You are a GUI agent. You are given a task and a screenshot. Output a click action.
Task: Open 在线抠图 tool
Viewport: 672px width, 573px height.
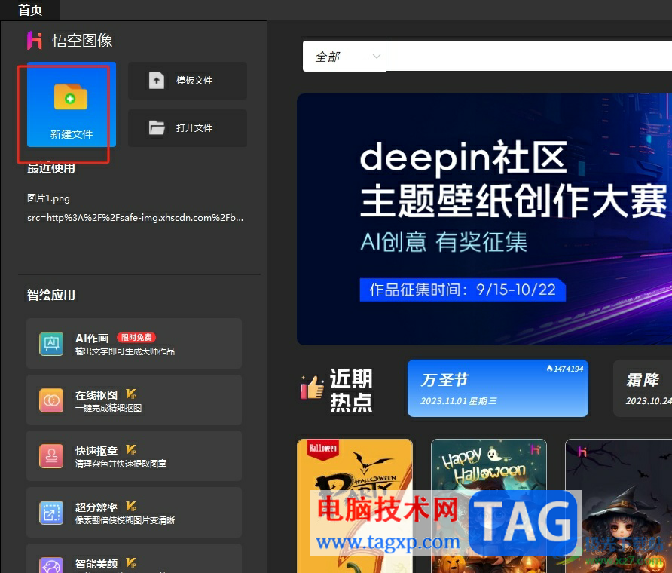tap(134, 400)
